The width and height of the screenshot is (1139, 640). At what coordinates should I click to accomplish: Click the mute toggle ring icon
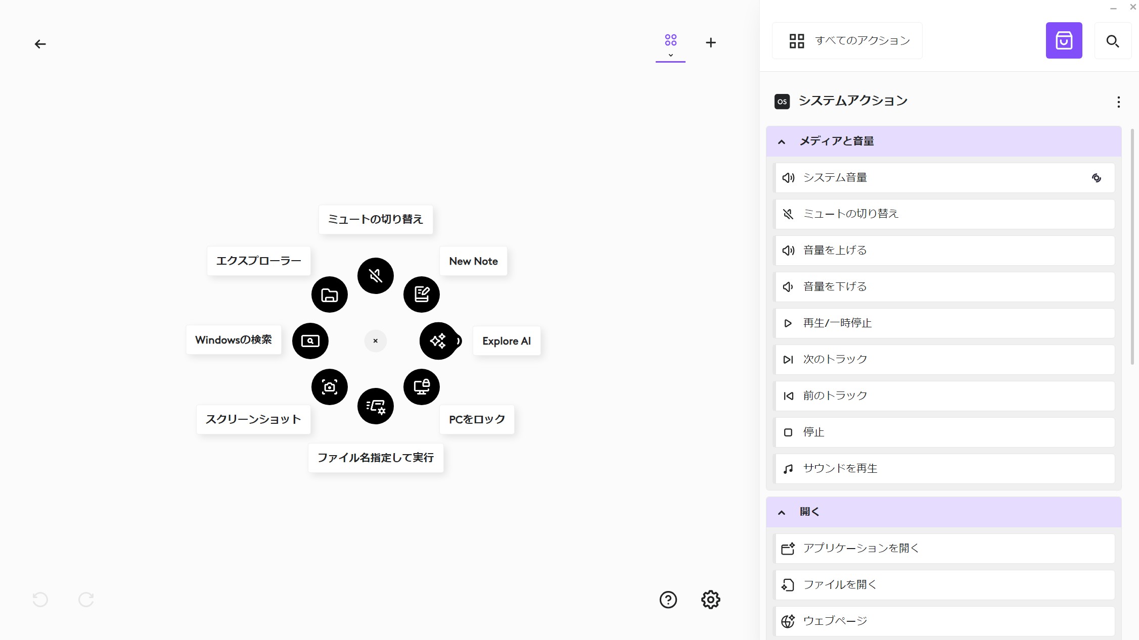(x=375, y=276)
